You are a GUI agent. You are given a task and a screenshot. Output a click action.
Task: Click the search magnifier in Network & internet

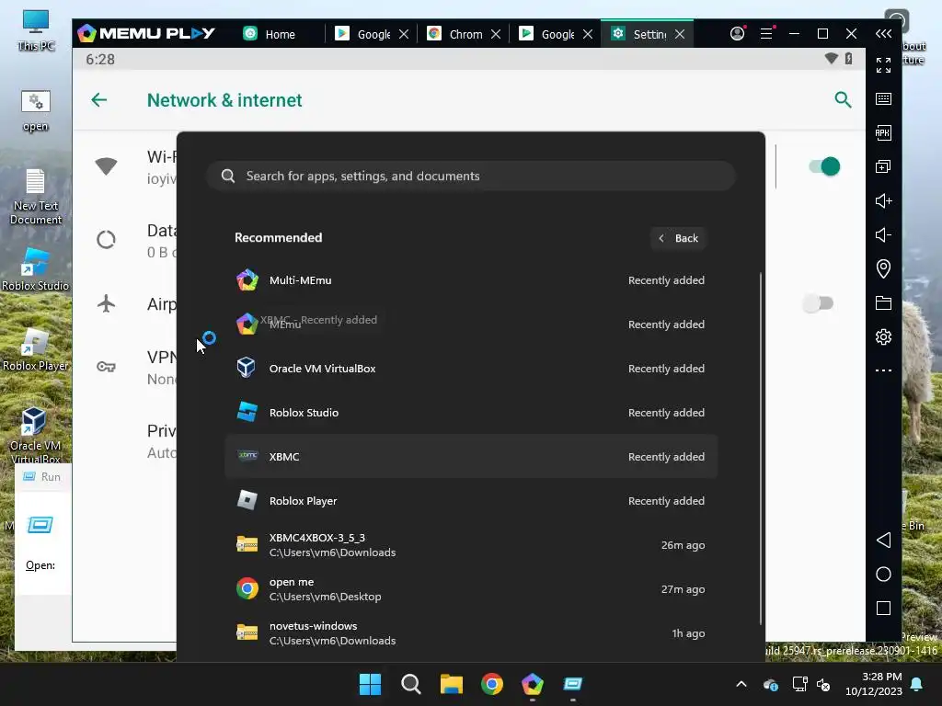[843, 99]
